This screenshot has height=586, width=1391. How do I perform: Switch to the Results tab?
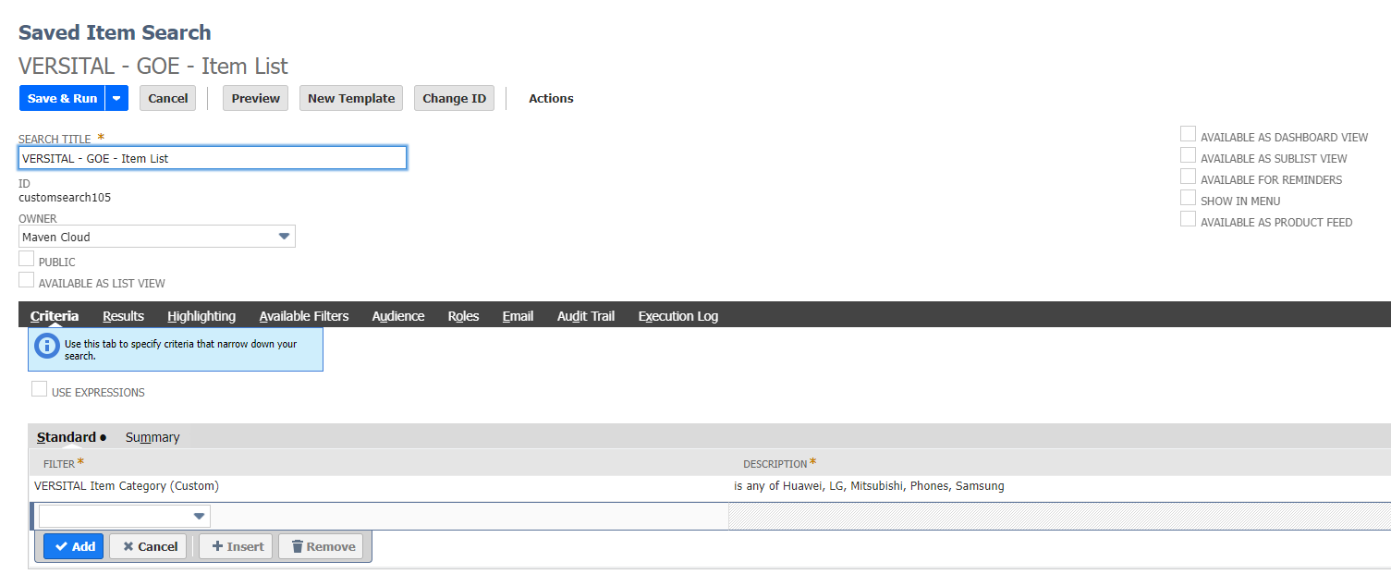click(123, 316)
